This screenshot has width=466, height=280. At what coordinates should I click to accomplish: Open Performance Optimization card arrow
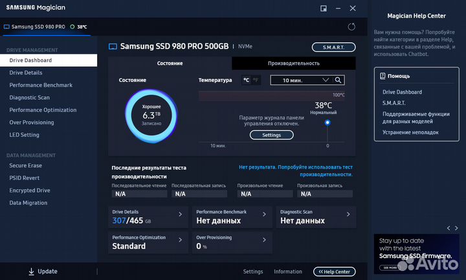pos(181,240)
